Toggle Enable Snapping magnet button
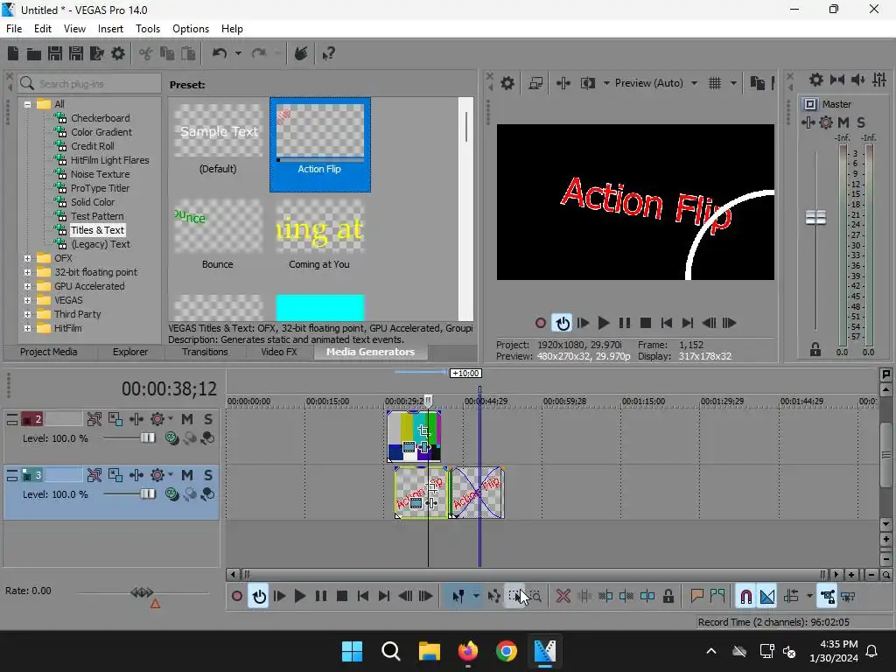Screen dimensions: 896x672 point(745,597)
